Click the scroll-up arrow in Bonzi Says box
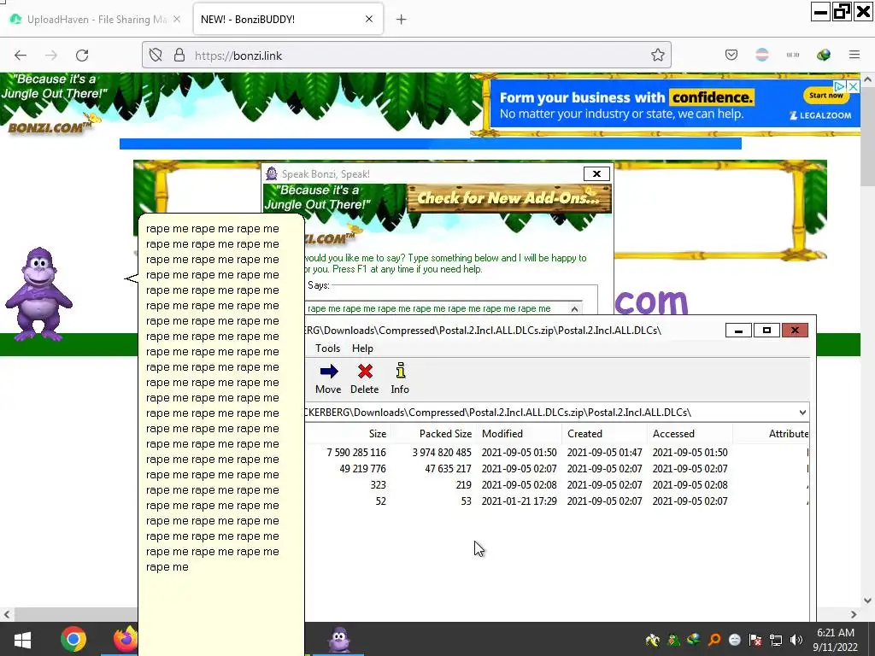Viewport: 875px width, 656px height. pyautogui.click(x=574, y=308)
